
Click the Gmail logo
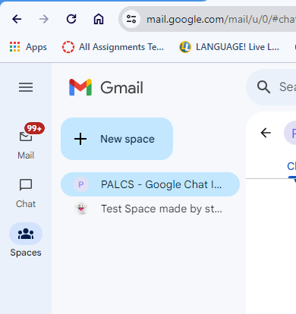pos(106,87)
